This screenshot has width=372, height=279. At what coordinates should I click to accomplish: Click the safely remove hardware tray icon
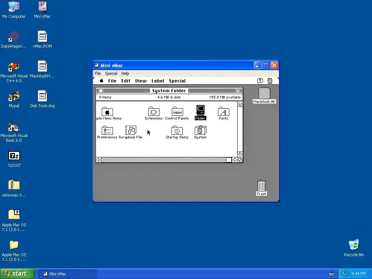[x=345, y=274]
